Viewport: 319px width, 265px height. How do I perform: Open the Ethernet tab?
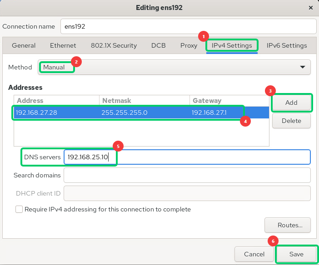click(63, 45)
